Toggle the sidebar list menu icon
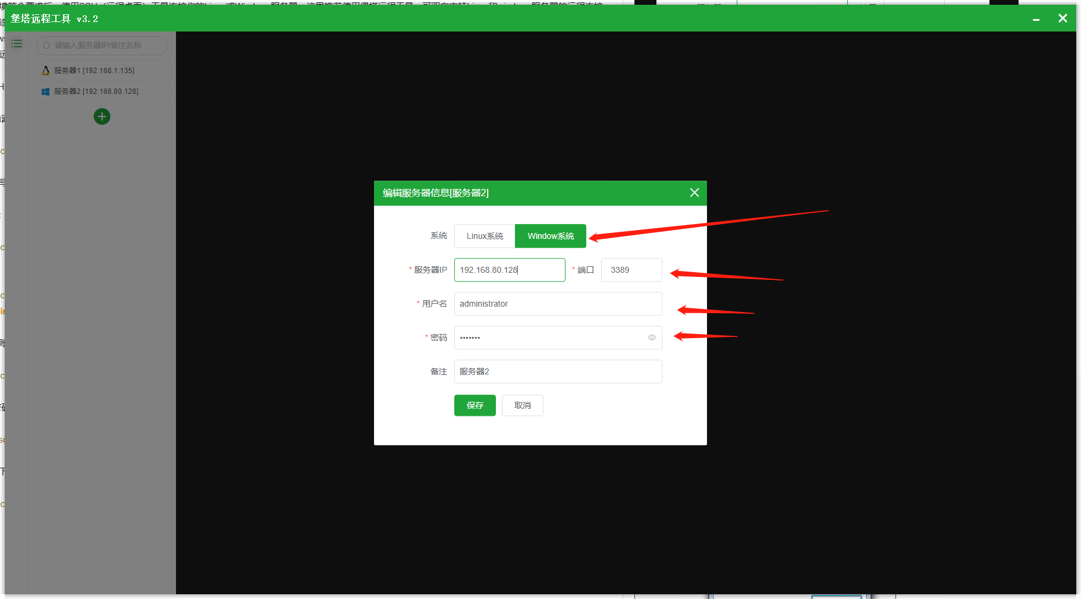Image resolution: width=1081 pixels, height=599 pixels. pos(17,44)
